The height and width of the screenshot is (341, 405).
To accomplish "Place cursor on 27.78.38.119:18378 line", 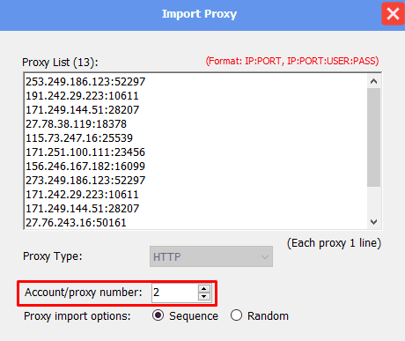I will pos(76,124).
